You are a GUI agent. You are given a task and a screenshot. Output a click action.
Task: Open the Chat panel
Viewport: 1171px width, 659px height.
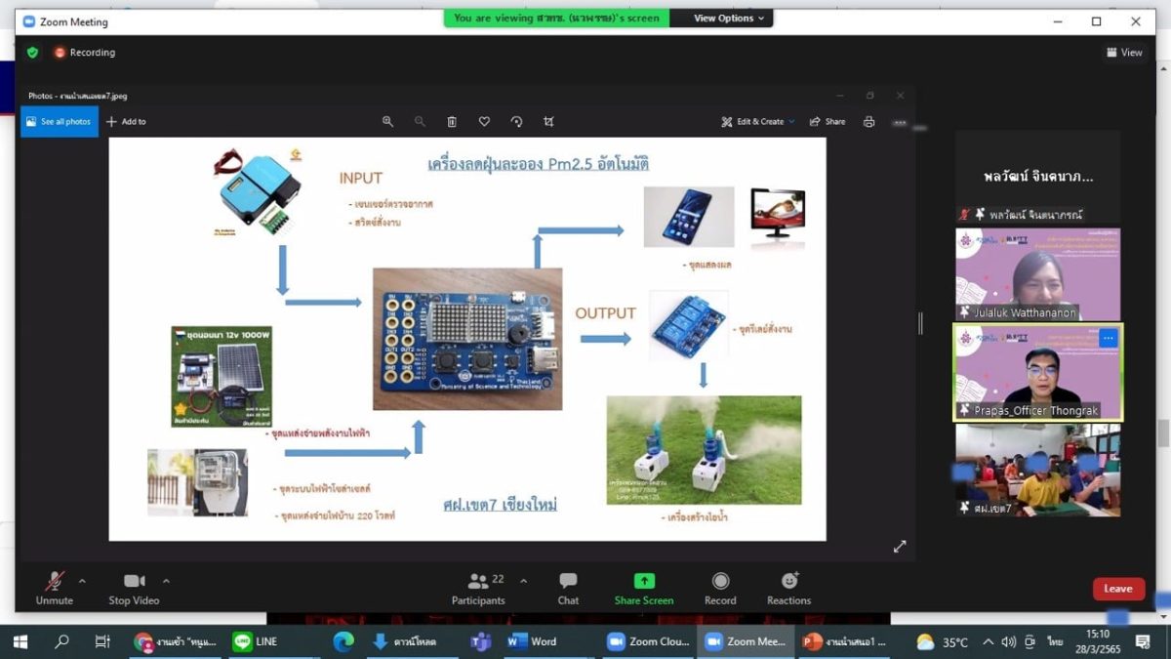pyautogui.click(x=568, y=588)
